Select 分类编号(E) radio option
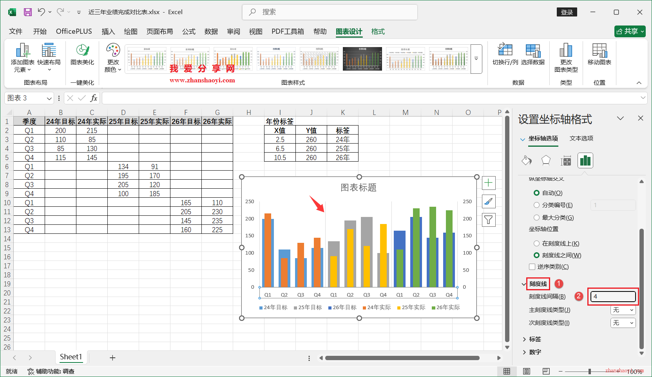The image size is (652, 377). click(536, 205)
